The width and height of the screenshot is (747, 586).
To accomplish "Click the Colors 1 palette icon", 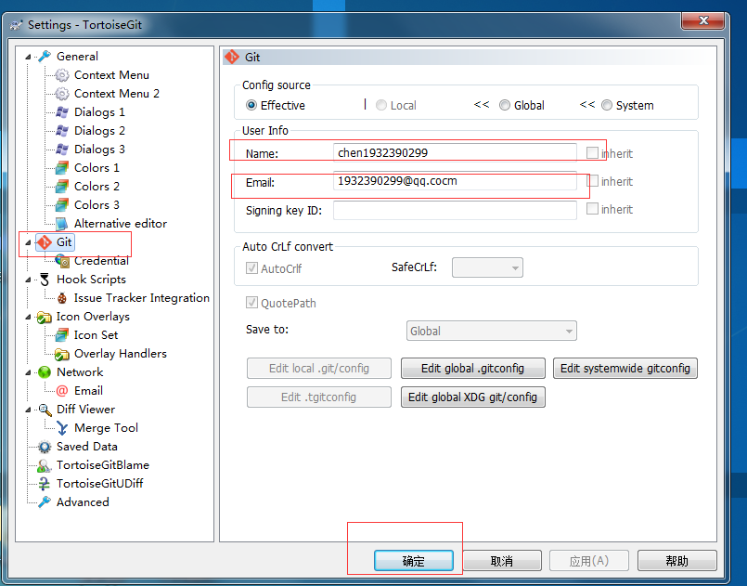I will (x=62, y=168).
